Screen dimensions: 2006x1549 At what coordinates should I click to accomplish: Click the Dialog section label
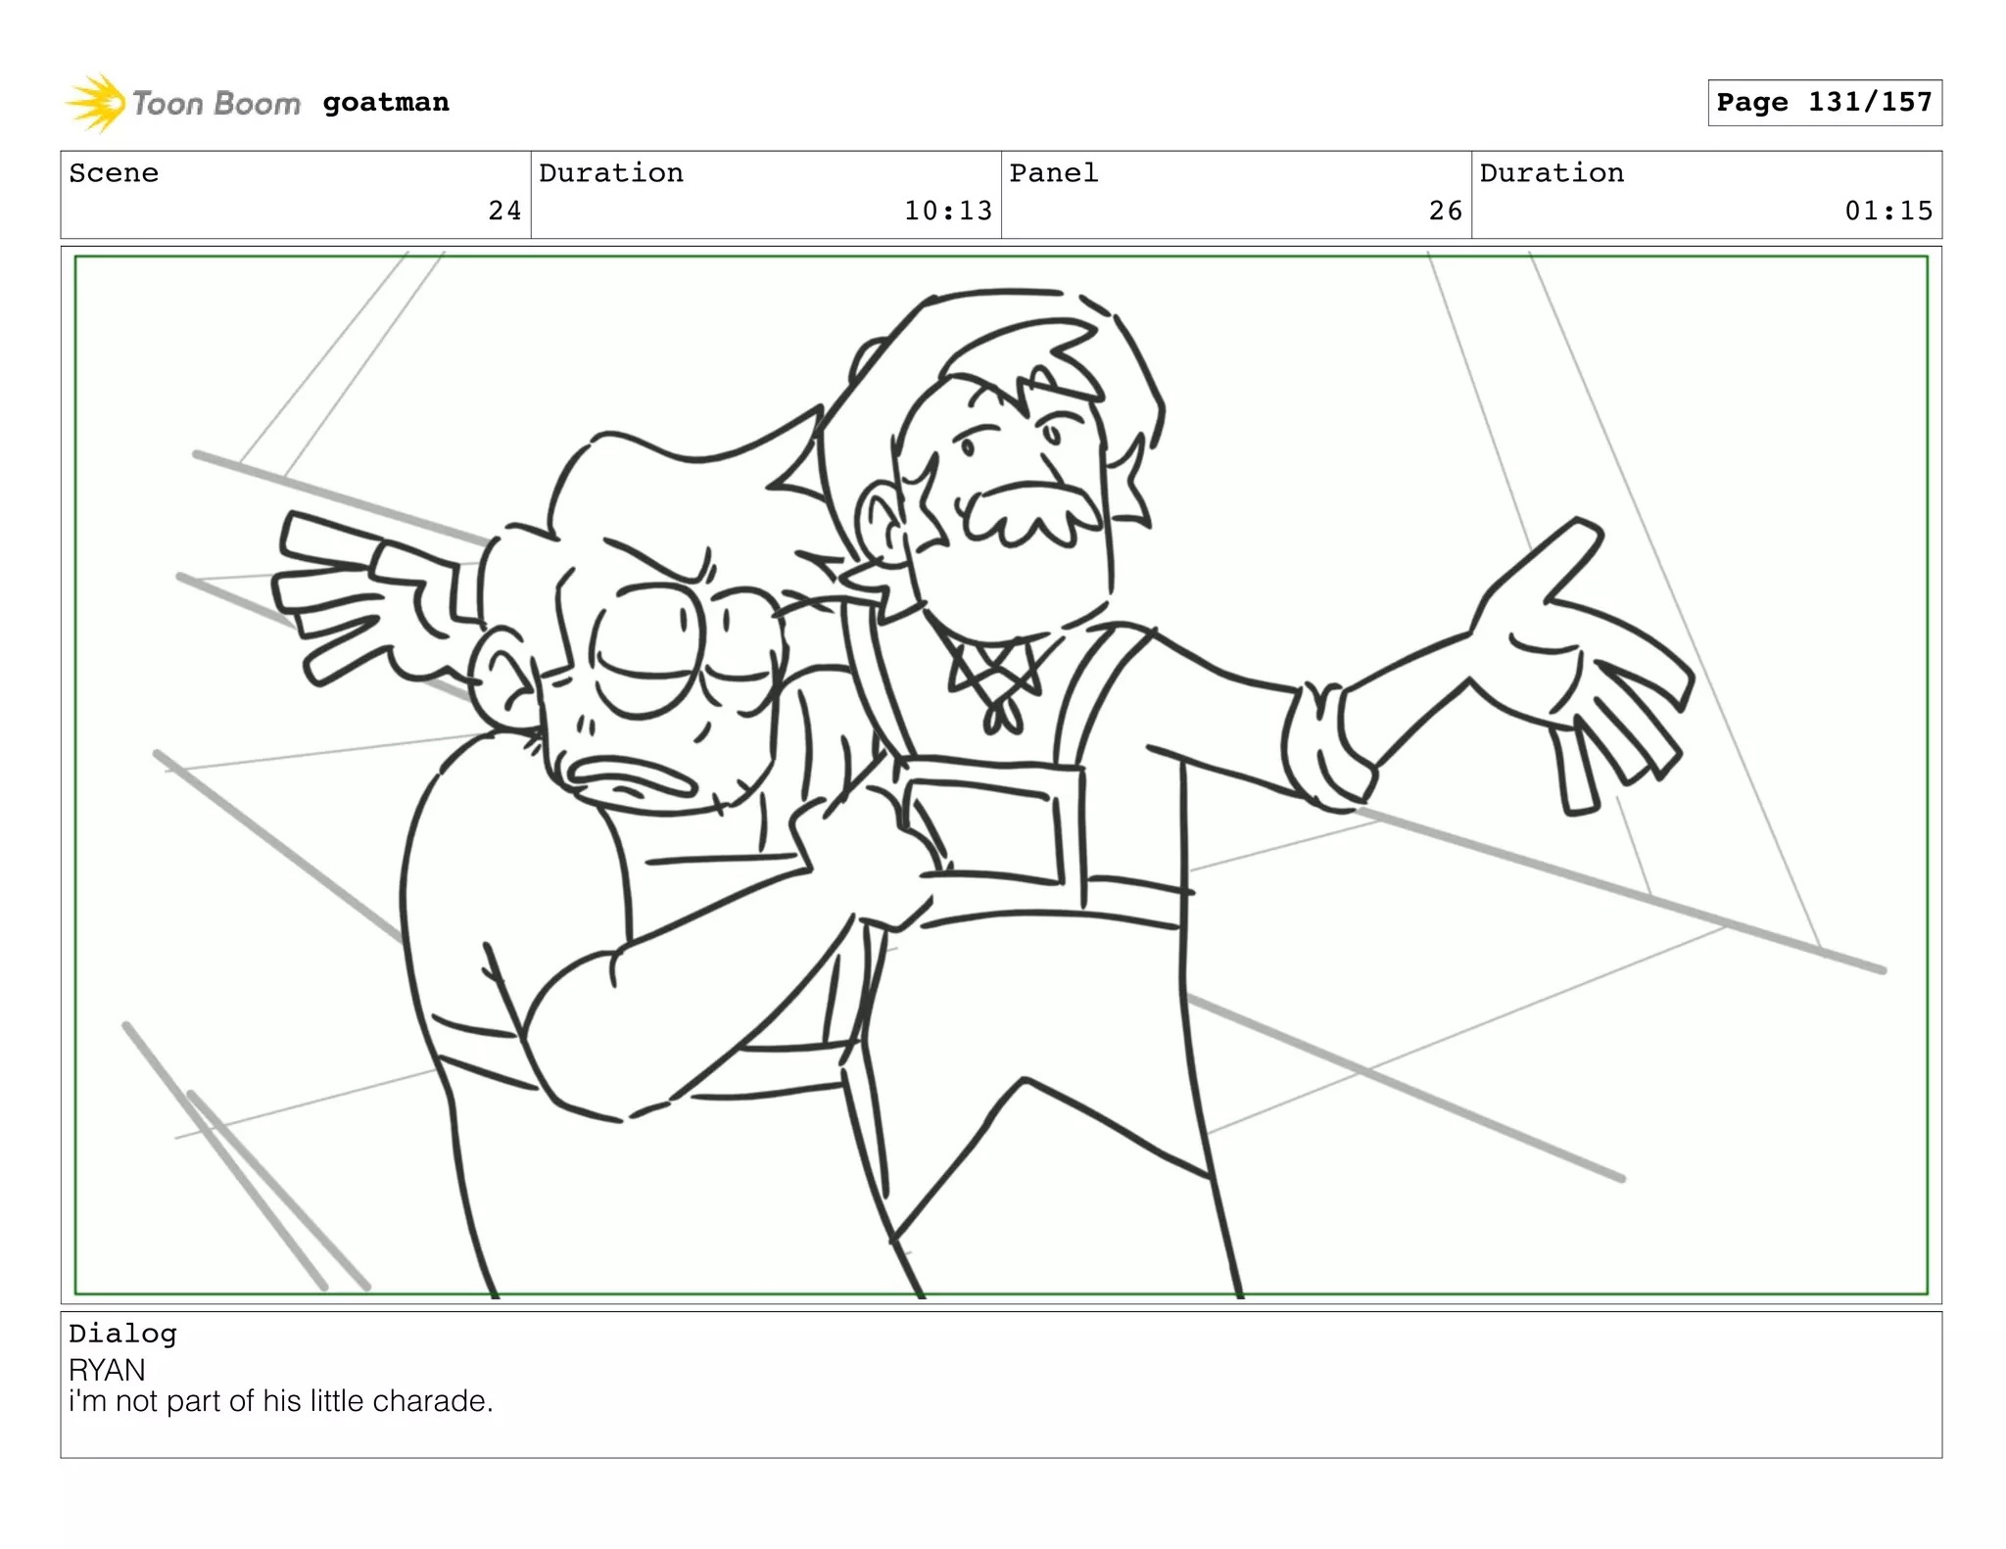(122, 1334)
